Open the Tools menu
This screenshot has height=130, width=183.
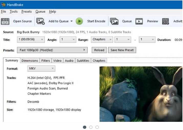coord(14,12)
